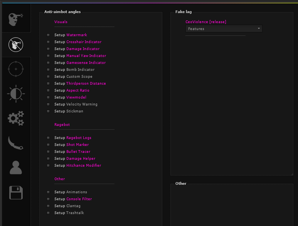
Task: Tick the Setup Trashtalk checkbox
Action: [x=48, y=213]
